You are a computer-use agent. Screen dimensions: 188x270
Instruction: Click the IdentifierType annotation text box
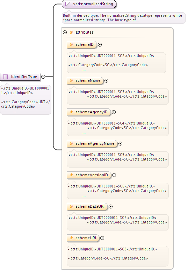click(x=26, y=100)
